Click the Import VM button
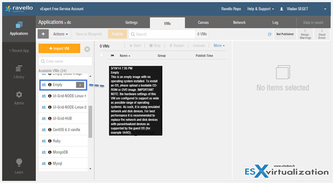 point(59,48)
